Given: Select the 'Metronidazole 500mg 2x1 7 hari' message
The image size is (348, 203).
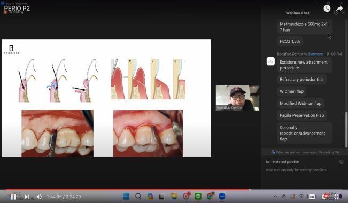Looking at the screenshot, I should click(x=304, y=27).
